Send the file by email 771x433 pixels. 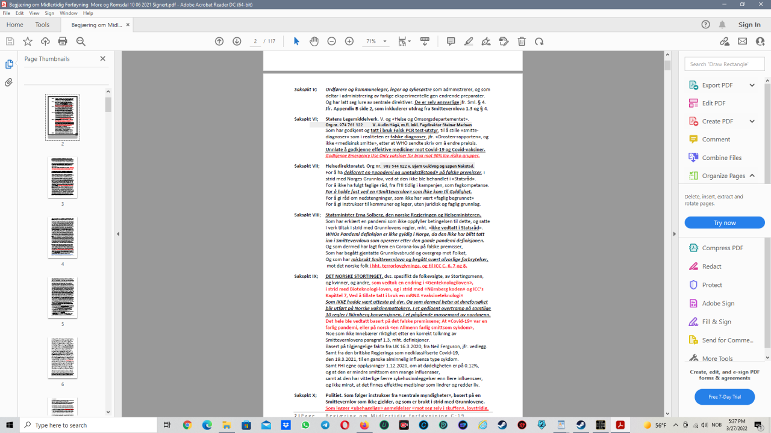[743, 41]
